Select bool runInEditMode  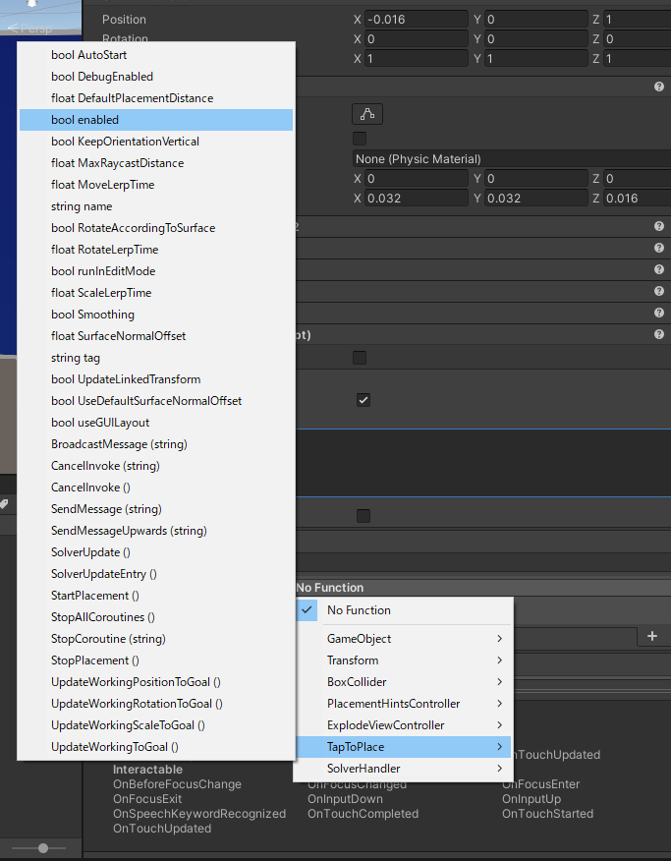point(156,271)
